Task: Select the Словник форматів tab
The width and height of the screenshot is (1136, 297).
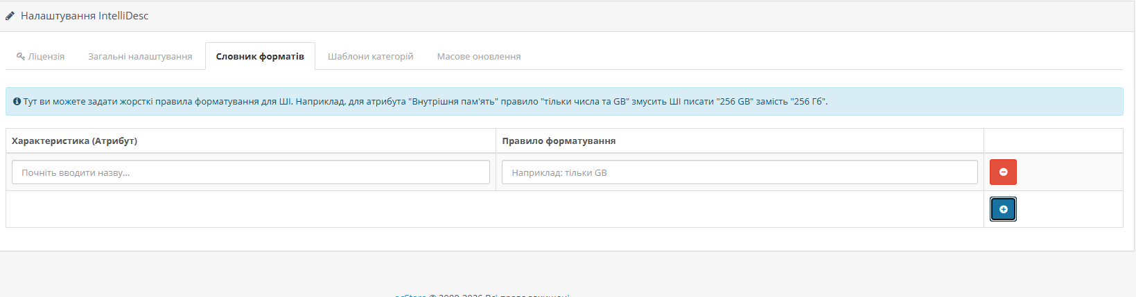Action: (x=260, y=56)
